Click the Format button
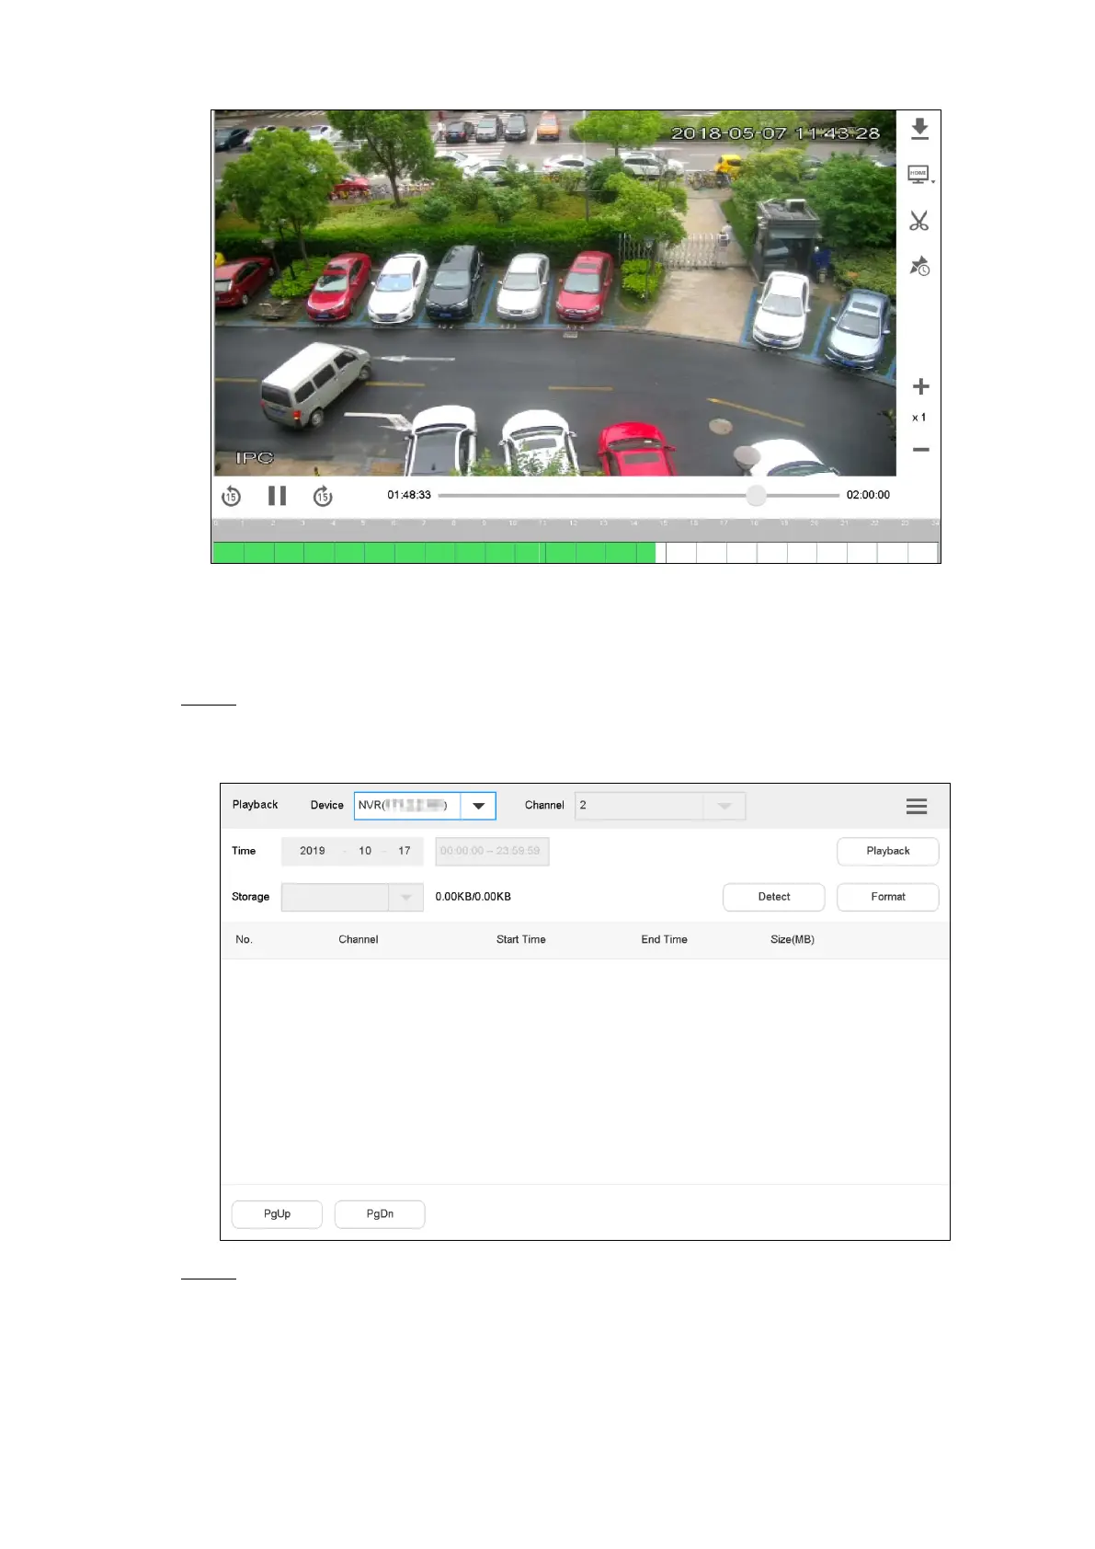Screen dimensions: 1095x1549 click(x=888, y=897)
